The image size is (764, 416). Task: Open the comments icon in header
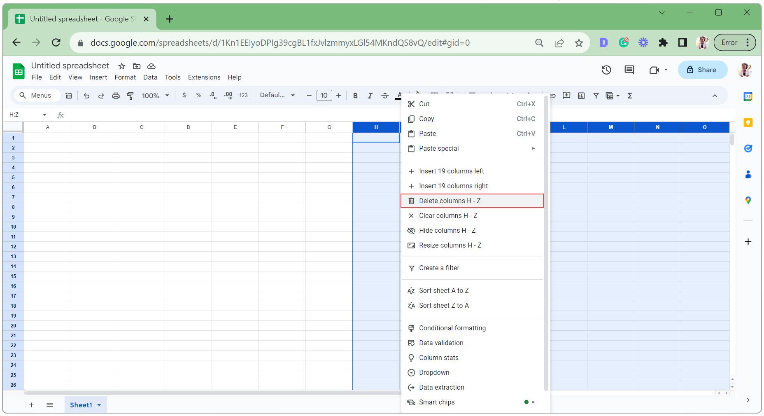click(x=629, y=70)
